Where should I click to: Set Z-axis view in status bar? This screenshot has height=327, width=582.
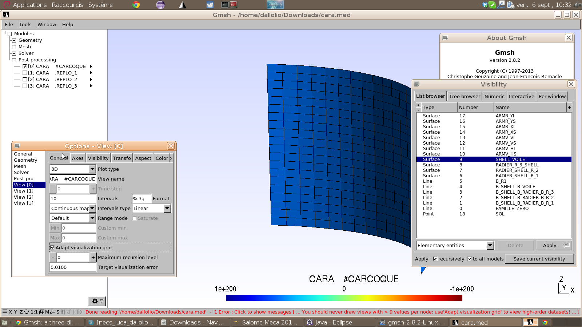[21, 312]
